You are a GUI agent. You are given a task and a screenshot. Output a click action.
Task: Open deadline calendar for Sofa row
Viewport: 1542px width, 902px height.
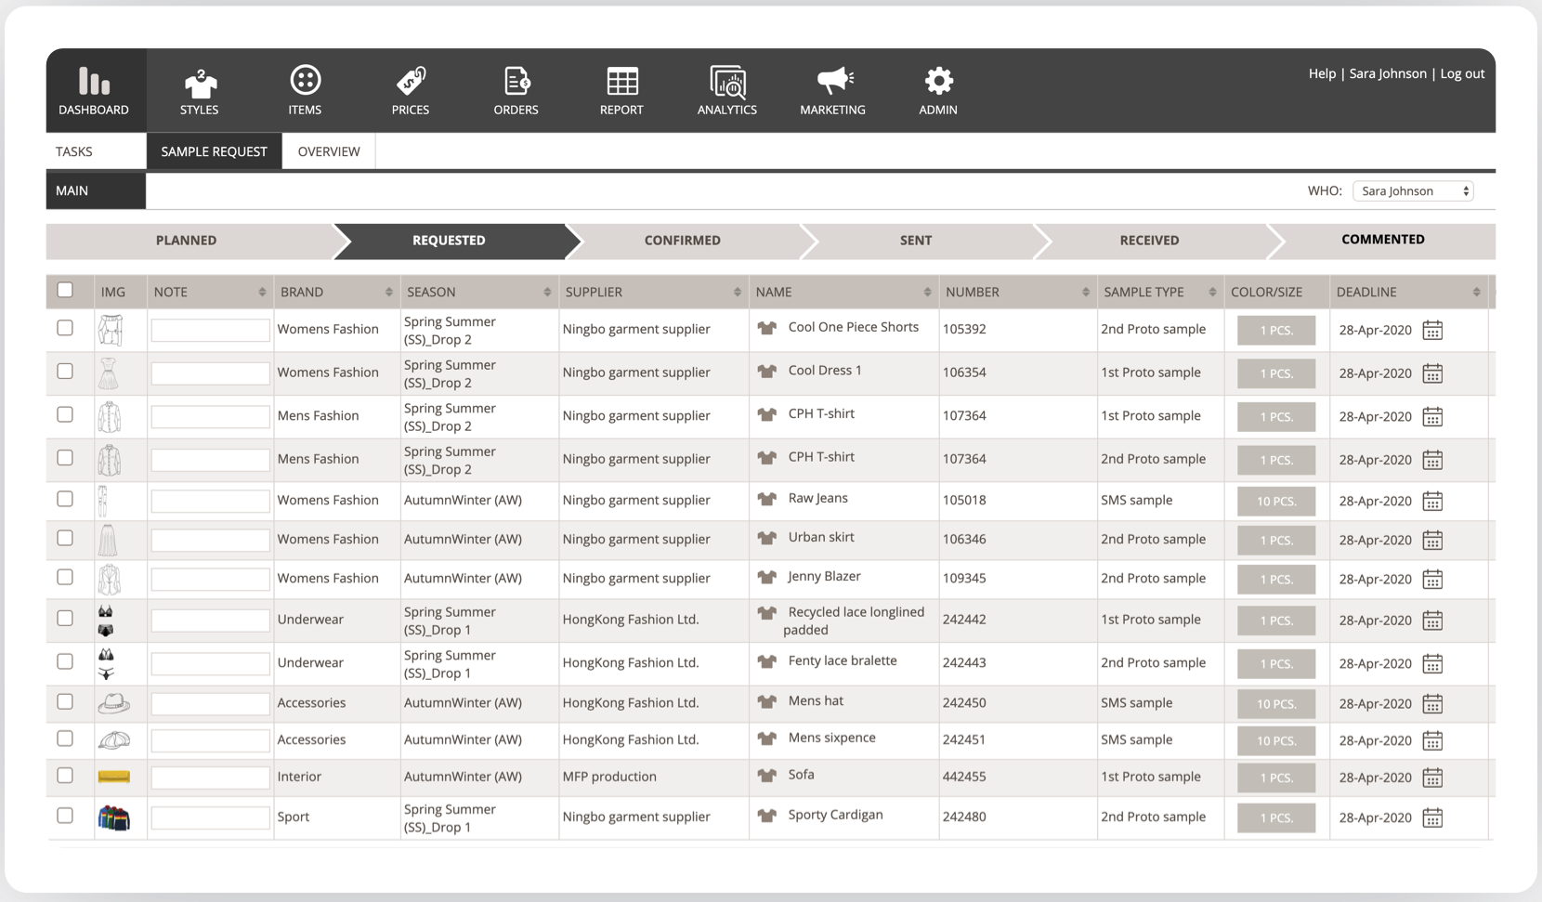click(x=1432, y=778)
